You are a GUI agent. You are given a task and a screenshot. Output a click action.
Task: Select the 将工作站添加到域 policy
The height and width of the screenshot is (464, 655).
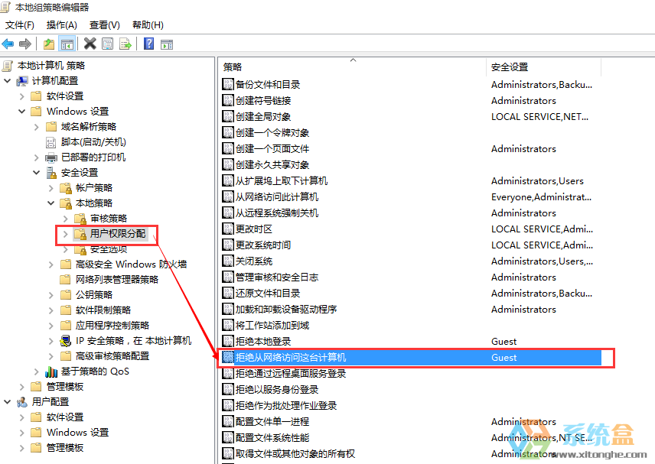click(272, 326)
